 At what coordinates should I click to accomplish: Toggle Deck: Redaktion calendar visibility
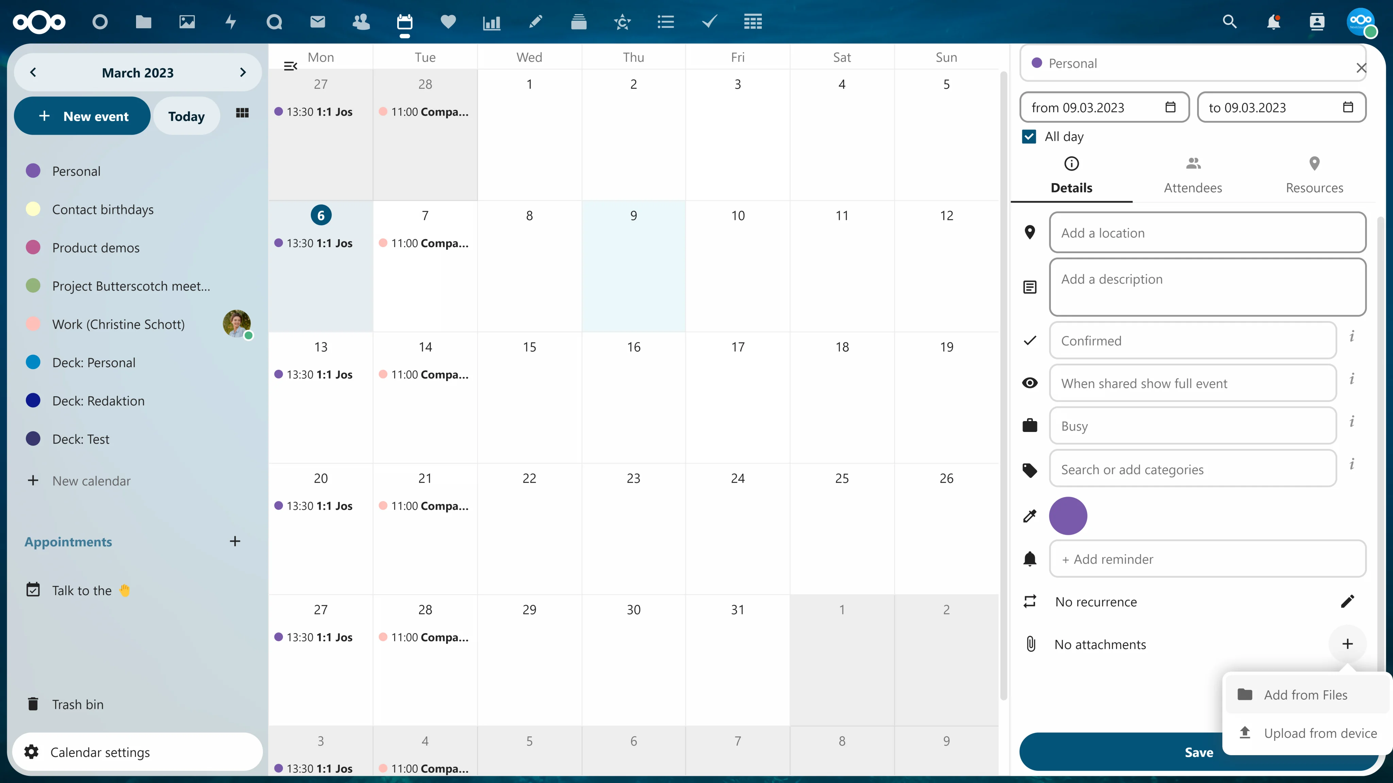pyautogui.click(x=33, y=400)
